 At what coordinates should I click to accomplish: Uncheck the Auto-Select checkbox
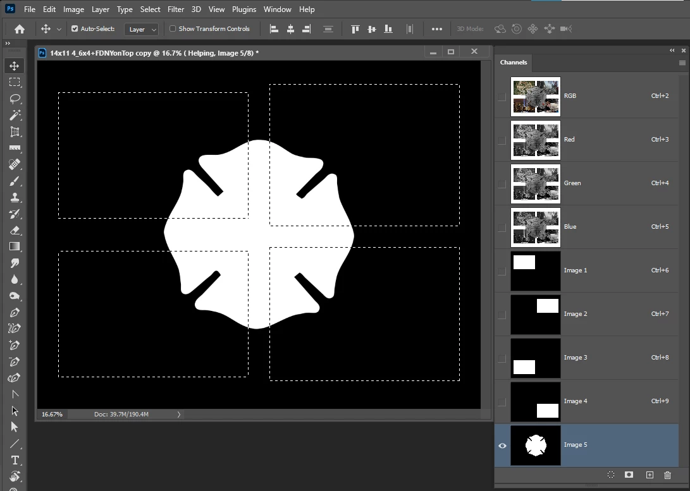click(x=75, y=28)
